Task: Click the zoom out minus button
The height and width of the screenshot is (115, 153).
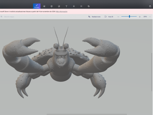Action: click(118, 17)
